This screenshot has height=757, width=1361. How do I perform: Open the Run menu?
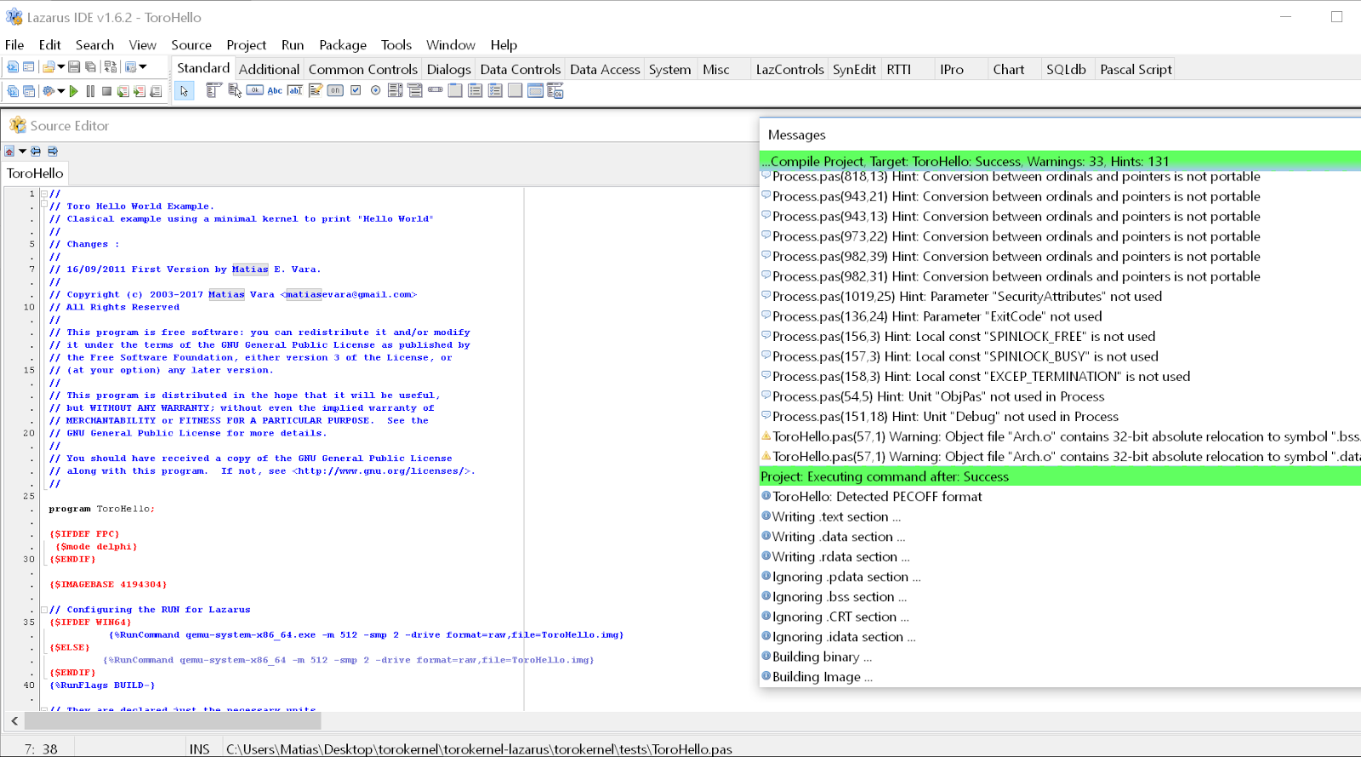click(293, 45)
